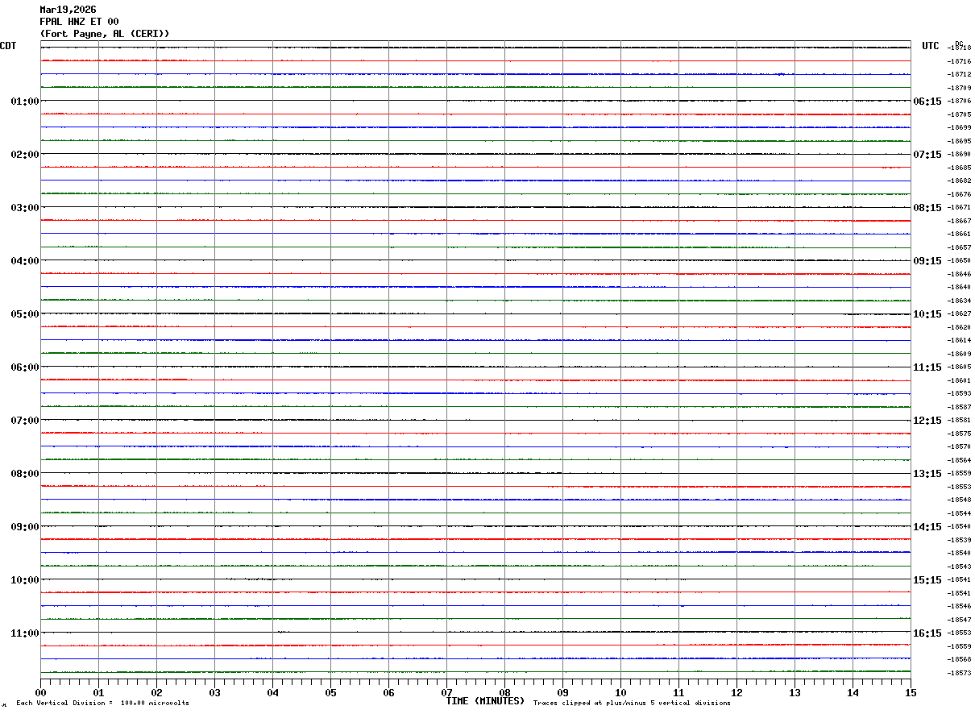Click the 09:00 CDT row label
Screen dimensions: 975x714
coord(24,527)
